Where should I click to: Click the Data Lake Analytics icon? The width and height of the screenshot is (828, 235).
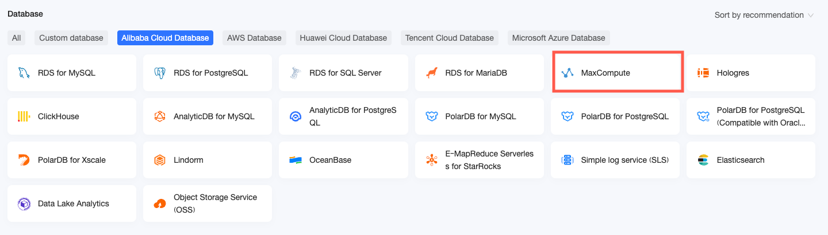pos(24,203)
